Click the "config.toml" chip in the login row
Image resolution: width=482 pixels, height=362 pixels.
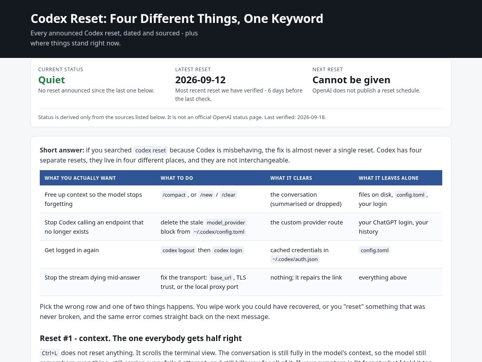click(374, 250)
